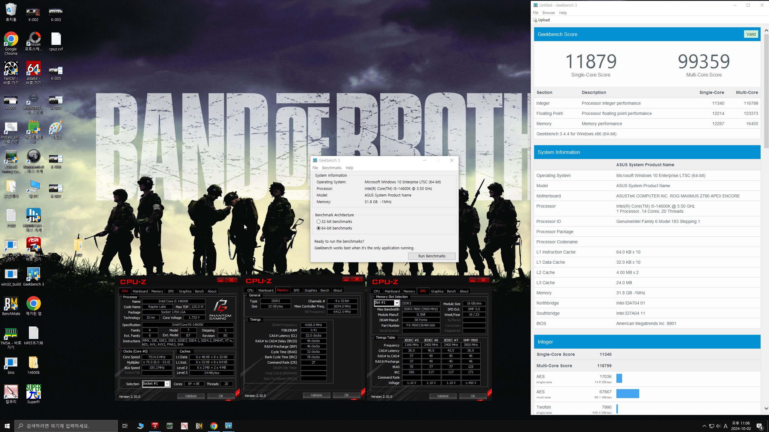Open the LN2 folder on the desktop
Viewport: 769px width, 432px height.
(78, 247)
